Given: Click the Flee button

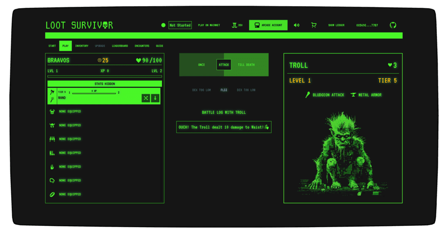Looking at the screenshot, I should point(224,90).
